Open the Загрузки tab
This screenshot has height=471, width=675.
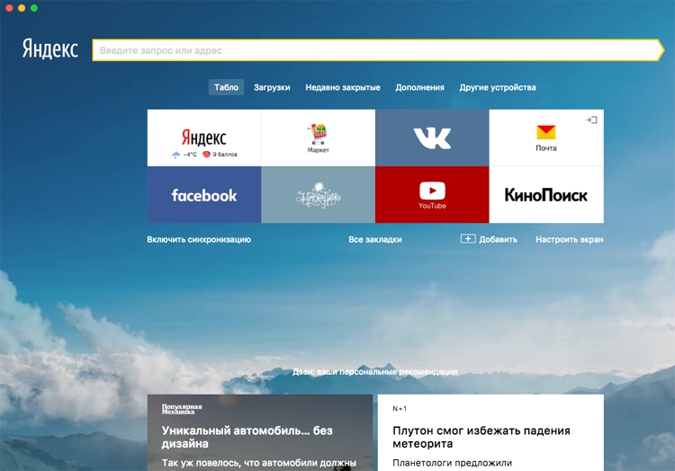coord(272,87)
